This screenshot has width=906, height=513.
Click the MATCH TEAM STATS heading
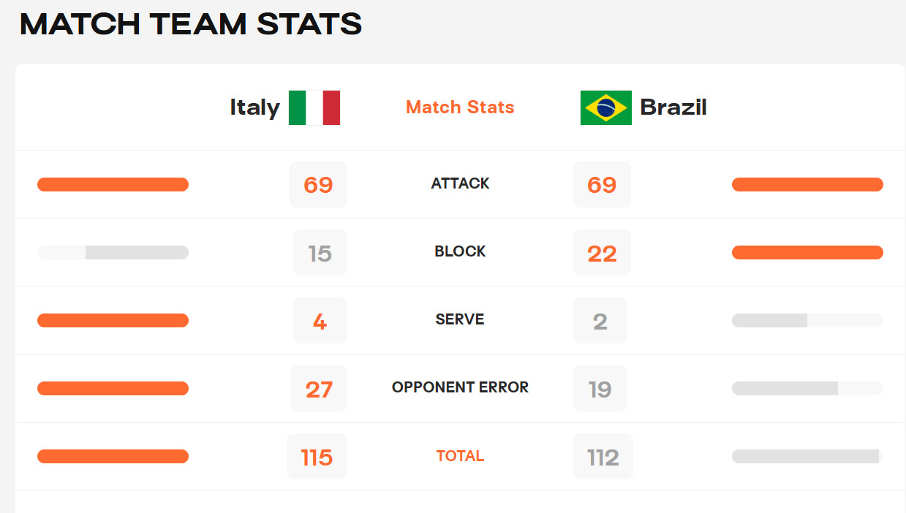(191, 24)
